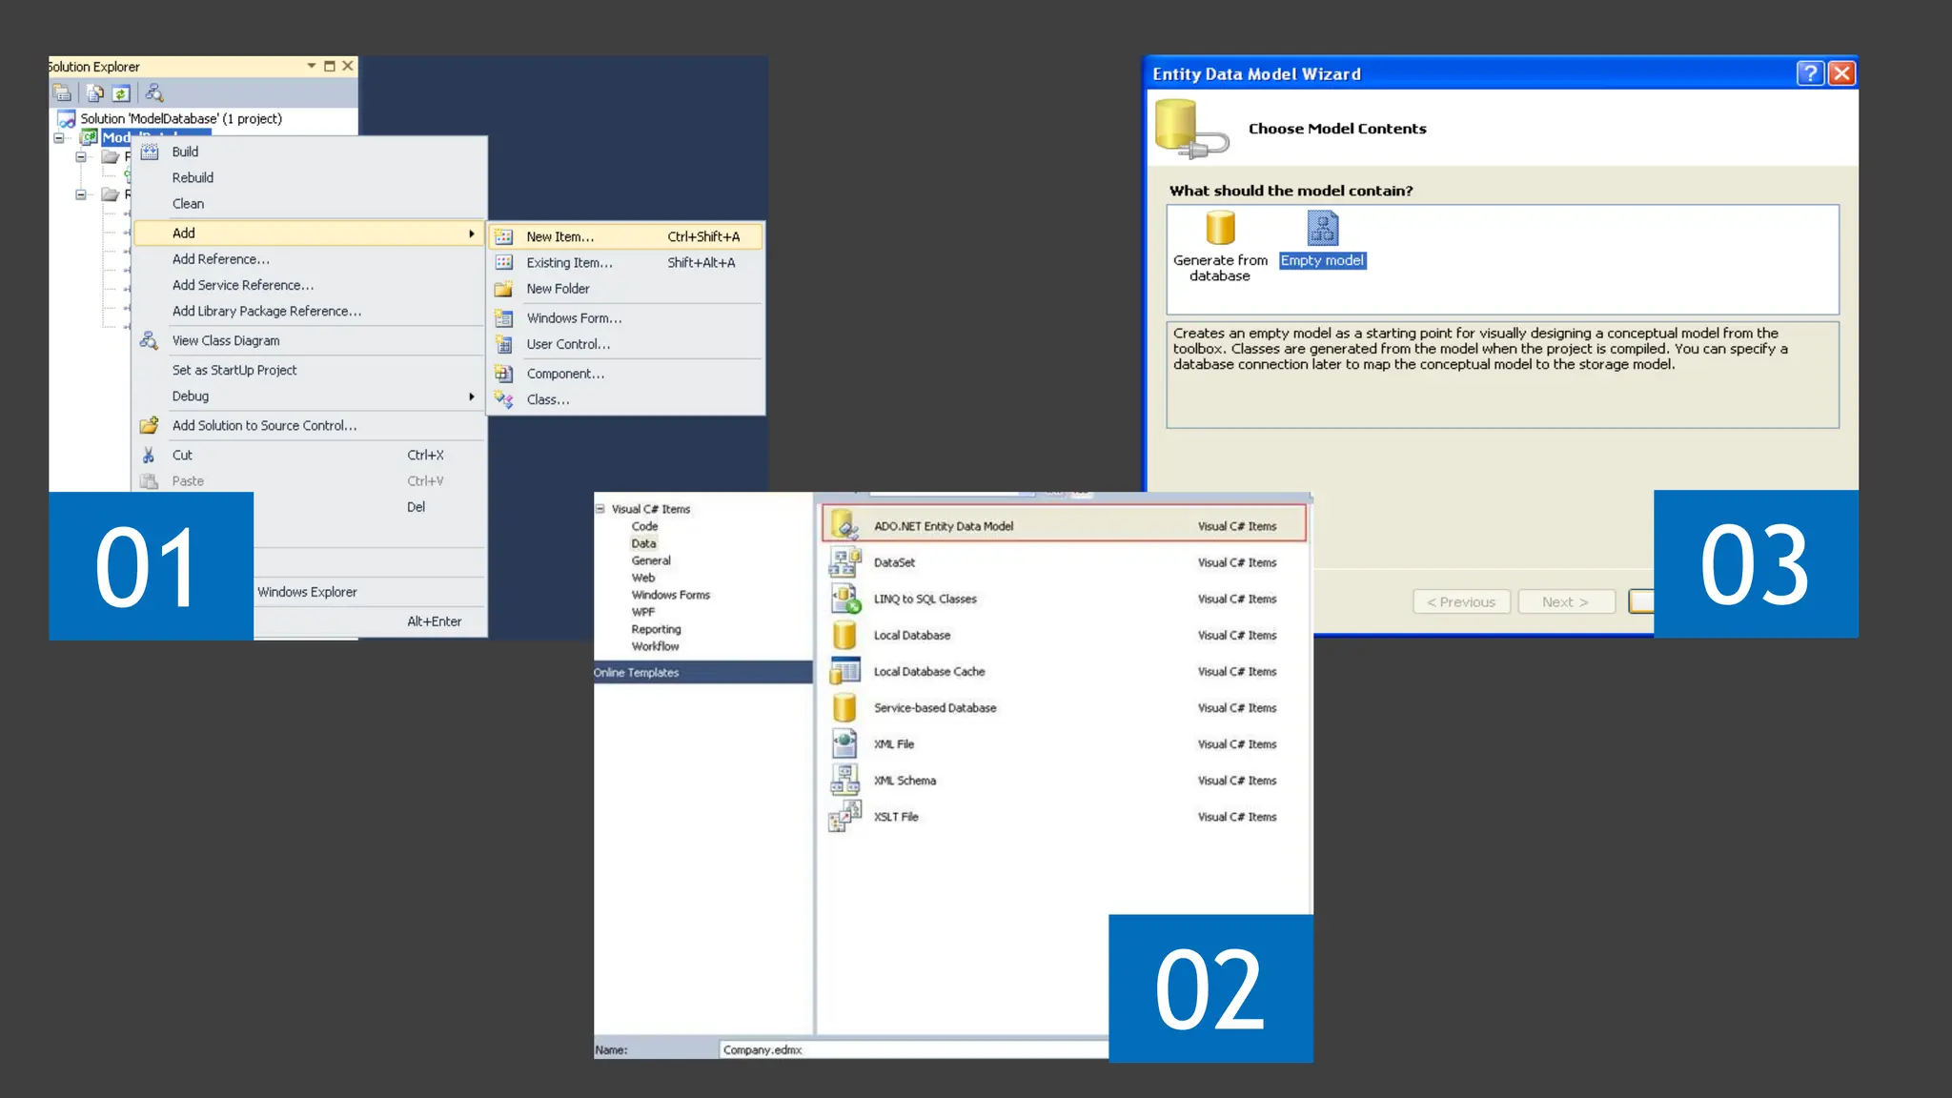Choose New Item from Add submenu
The image size is (1952, 1098).
pos(559,236)
